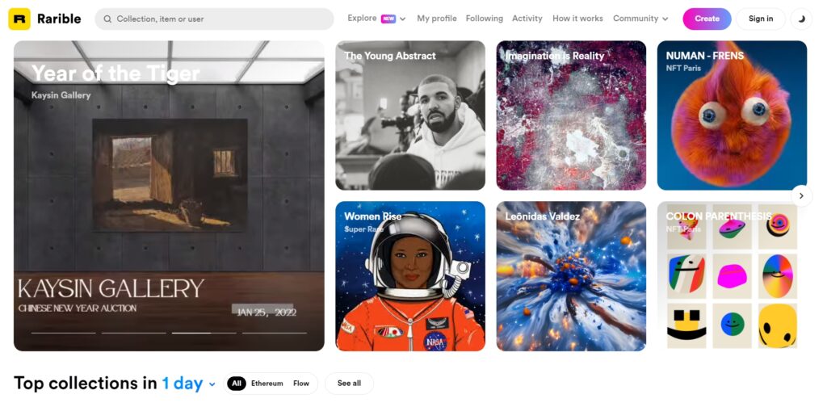Viewport: 827px width, 407px height.
Task: Toggle dark mode moon icon
Action: click(x=800, y=19)
